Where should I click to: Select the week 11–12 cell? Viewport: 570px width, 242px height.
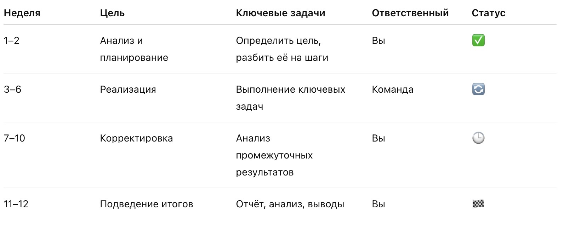tap(16, 204)
